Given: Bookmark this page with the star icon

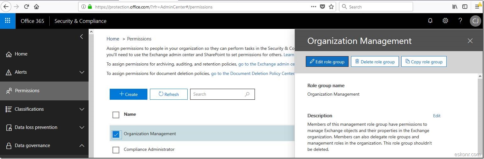Looking at the screenshot, I should [331, 7].
